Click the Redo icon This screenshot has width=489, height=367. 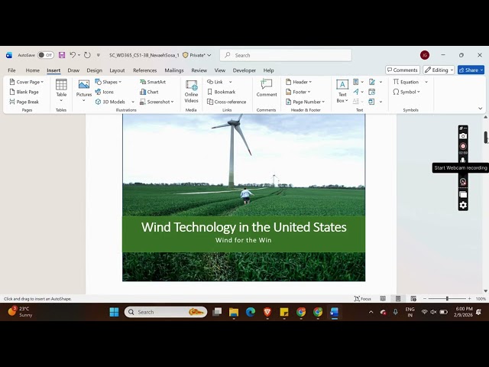(87, 55)
